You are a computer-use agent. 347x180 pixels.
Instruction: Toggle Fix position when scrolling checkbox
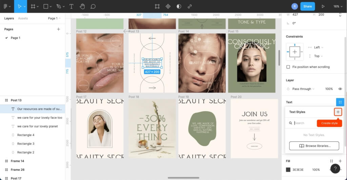pyautogui.click(x=288, y=67)
